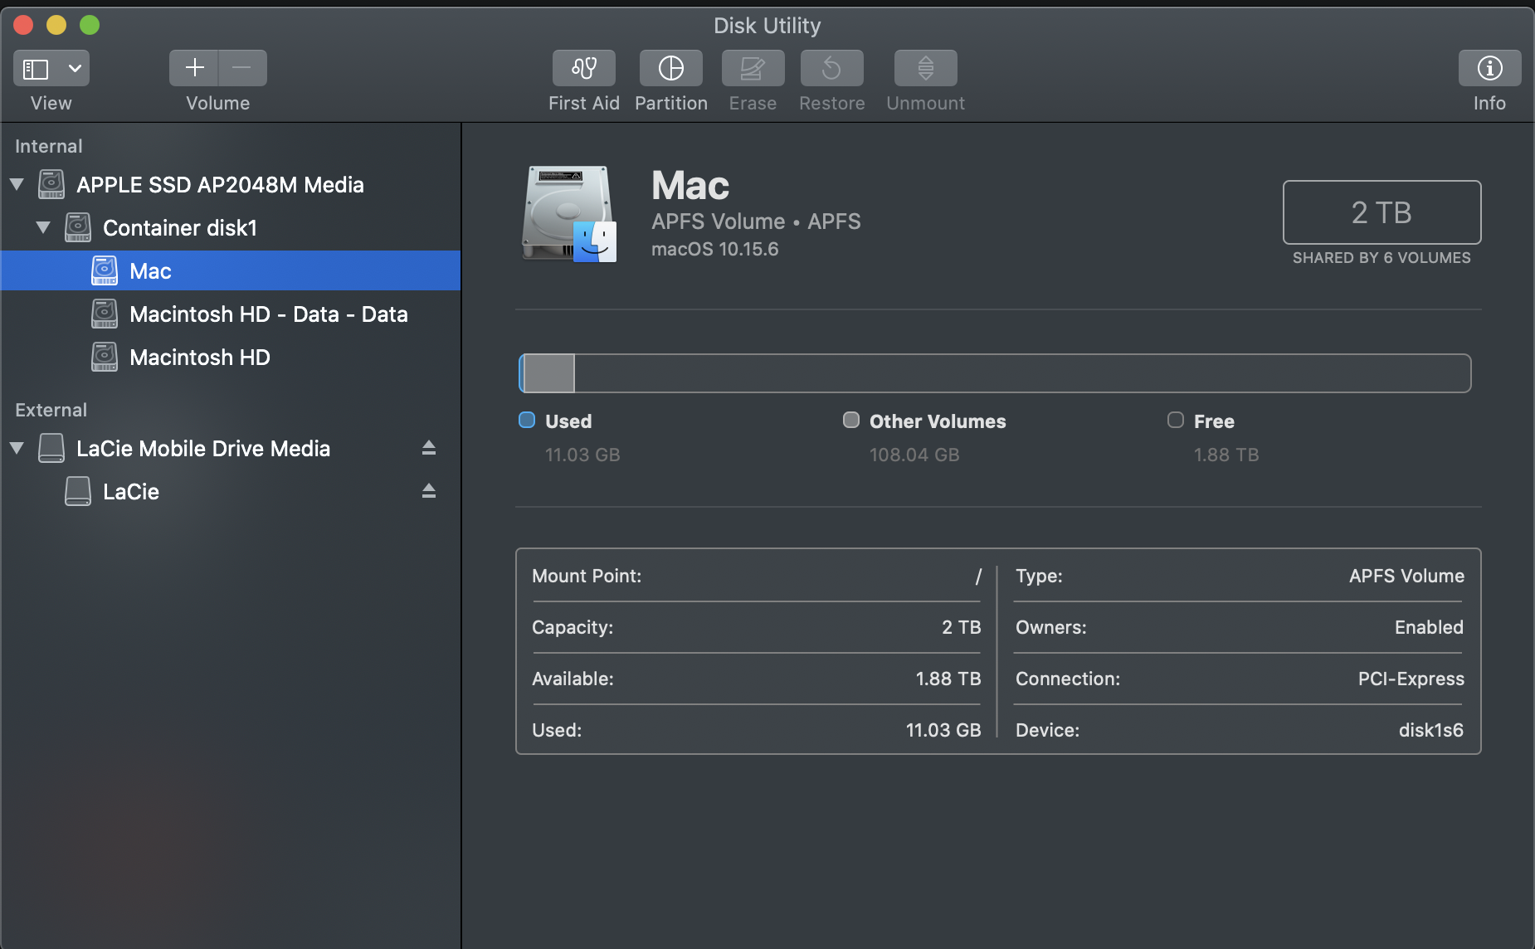Select Container disk1 in sidebar
Viewport: 1535px width, 949px height.
231,227
